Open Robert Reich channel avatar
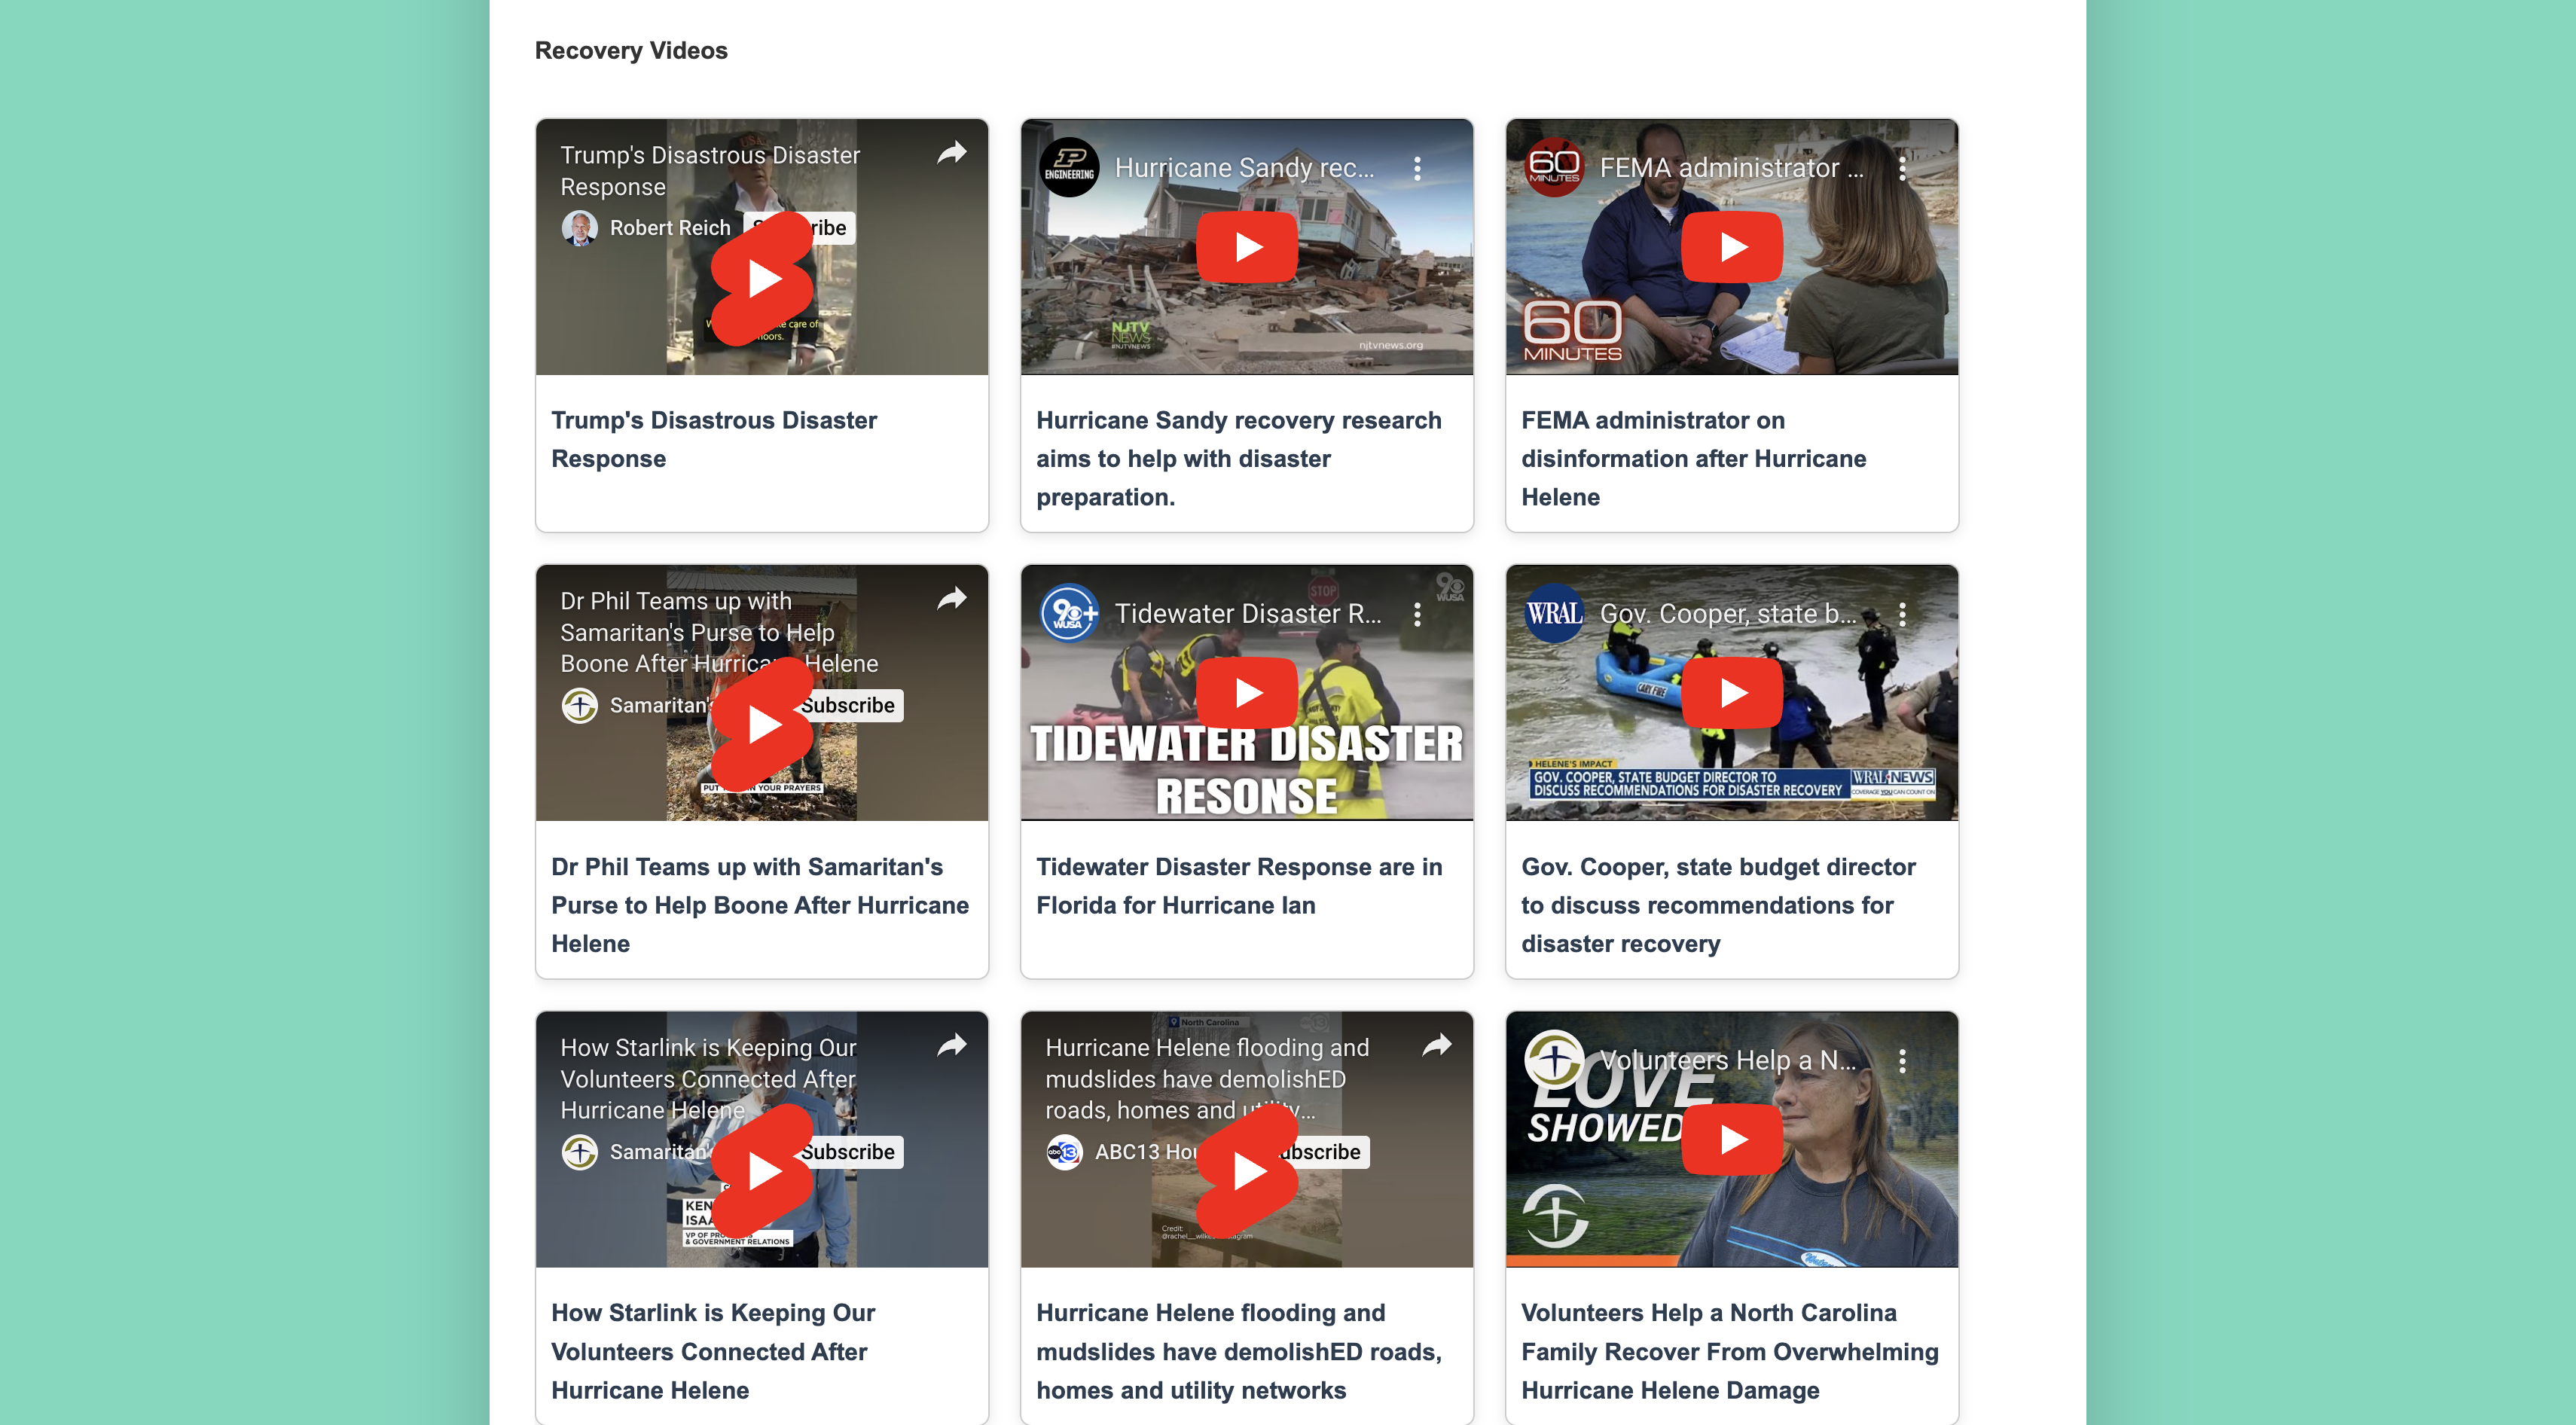The height and width of the screenshot is (1425, 2576). point(580,228)
